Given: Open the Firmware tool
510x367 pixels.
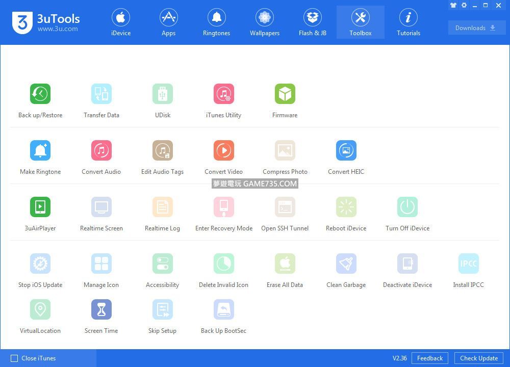Looking at the screenshot, I should tap(285, 94).
